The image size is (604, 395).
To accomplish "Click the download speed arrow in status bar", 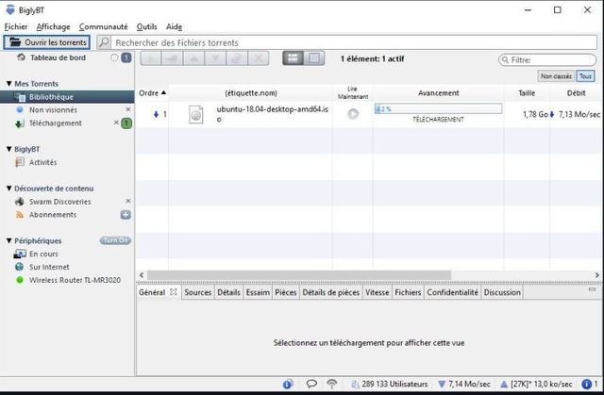I will pyautogui.click(x=442, y=384).
